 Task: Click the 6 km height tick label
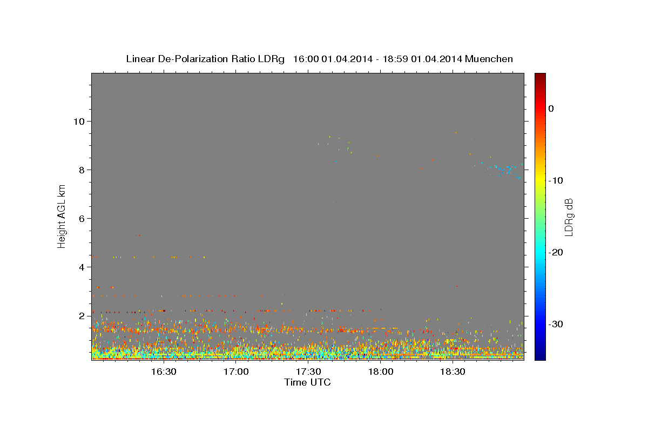(x=83, y=218)
